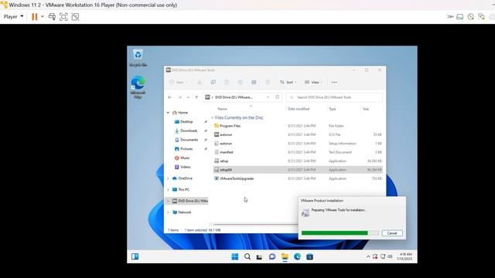Open the Sort dropdown in File Explorer
Image resolution: width=495 pixels, height=278 pixels.
click(x=288, y=83)
